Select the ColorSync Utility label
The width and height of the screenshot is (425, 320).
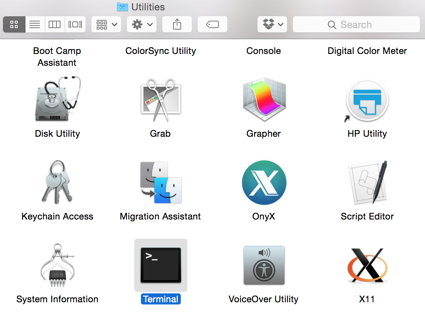[161, 51]
